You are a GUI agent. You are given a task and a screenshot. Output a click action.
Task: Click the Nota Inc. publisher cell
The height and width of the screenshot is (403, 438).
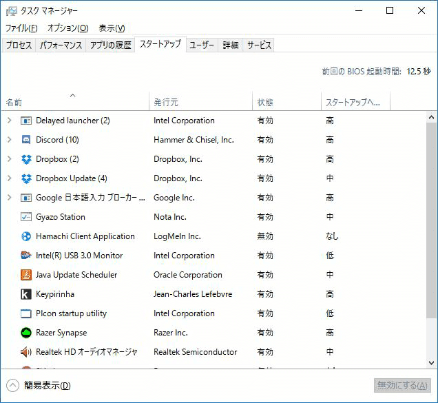[170, 217]
